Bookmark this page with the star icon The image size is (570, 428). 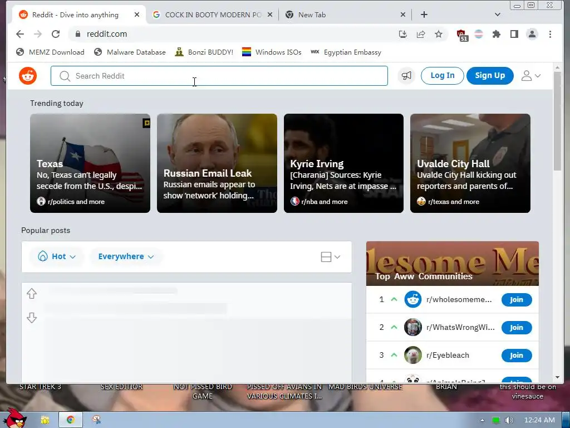(439, 34)
